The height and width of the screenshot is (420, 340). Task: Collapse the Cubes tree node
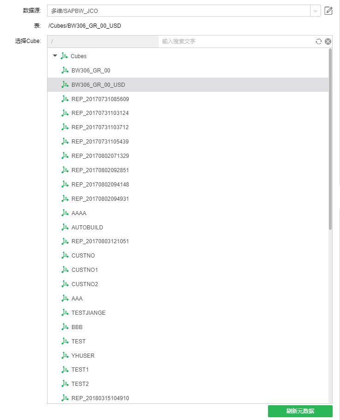coord(55,56)
